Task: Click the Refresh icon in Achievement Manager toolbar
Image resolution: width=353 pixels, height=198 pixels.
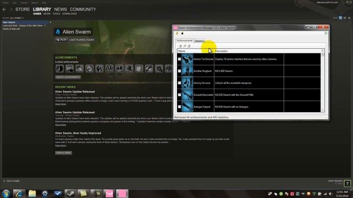Action: point(177,33)
